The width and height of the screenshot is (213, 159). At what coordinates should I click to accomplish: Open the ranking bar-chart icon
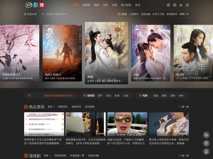click(181, 5)
